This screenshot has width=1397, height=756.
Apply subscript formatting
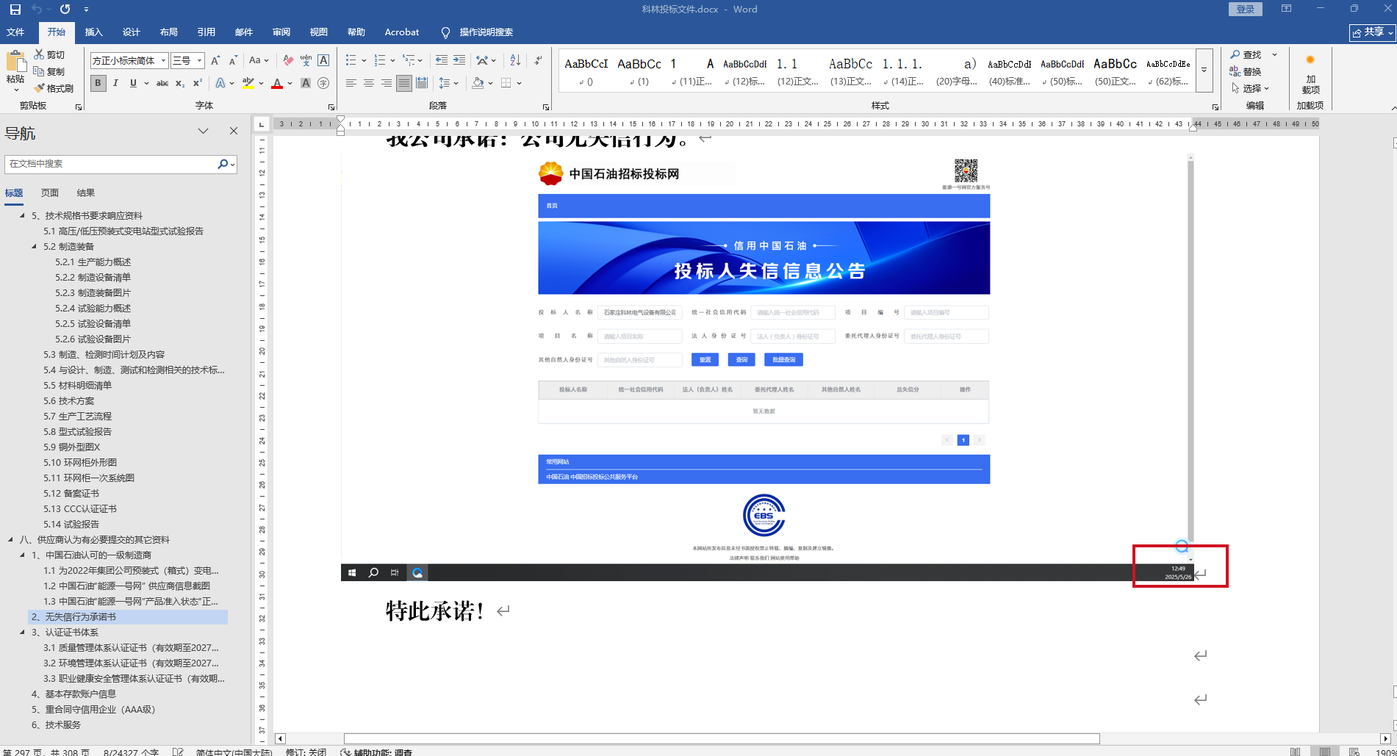(180, 84)
